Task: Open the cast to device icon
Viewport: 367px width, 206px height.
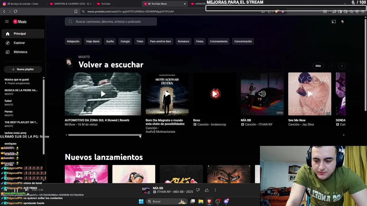Action: tap(334, 22)
